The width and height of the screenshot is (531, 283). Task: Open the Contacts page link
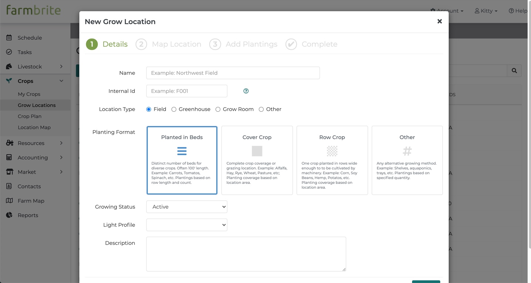[x=29, y=186]
